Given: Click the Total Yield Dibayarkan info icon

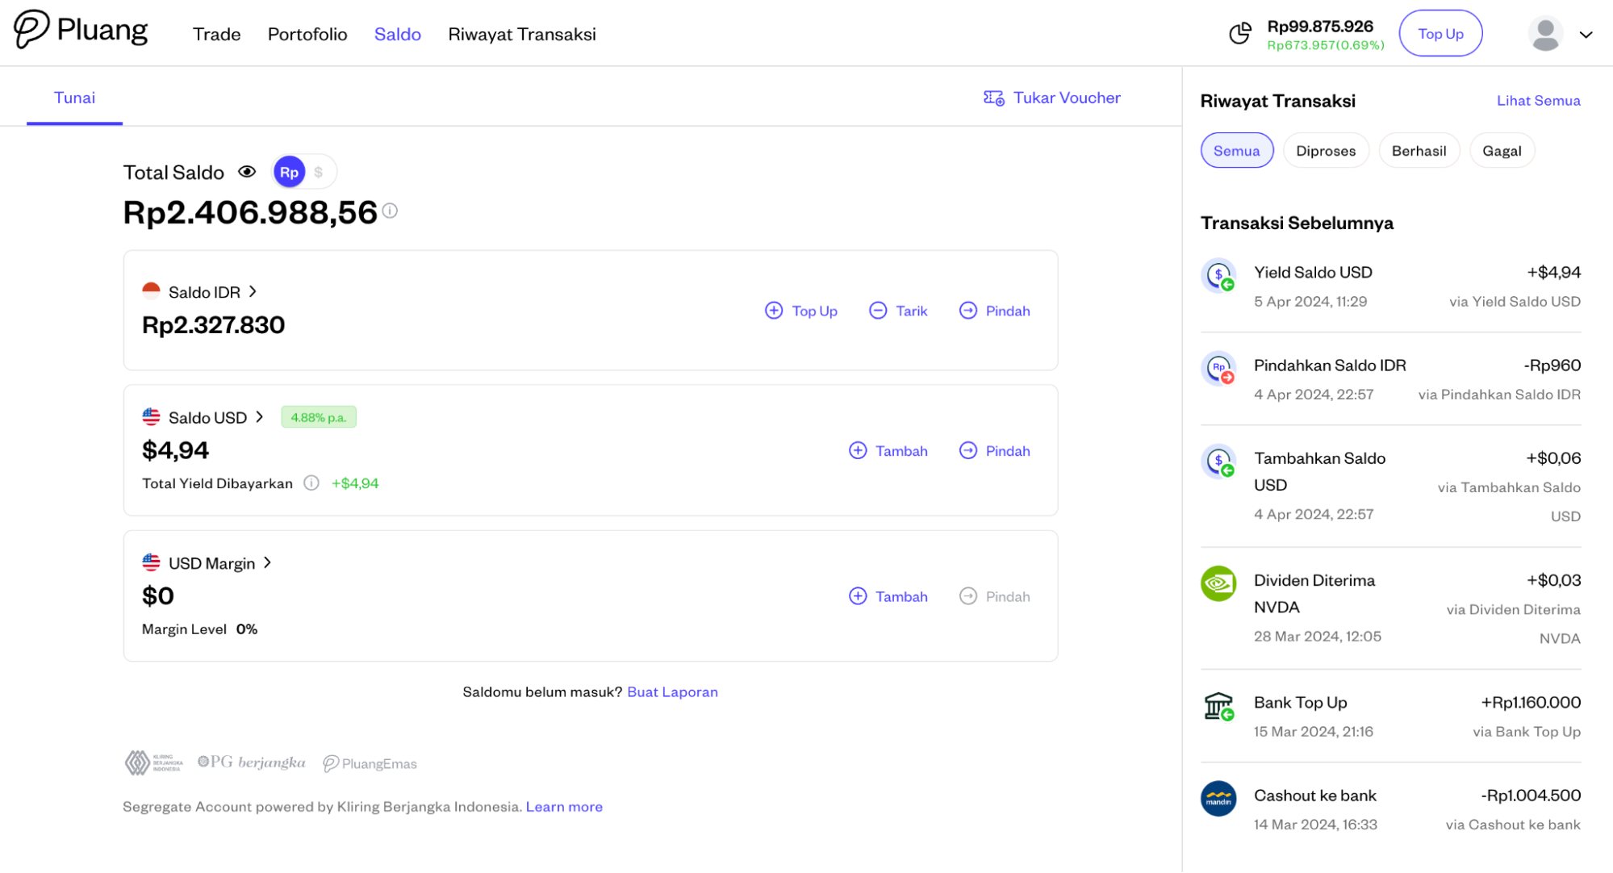Looking at the screenshot, I should click(311, 483).
